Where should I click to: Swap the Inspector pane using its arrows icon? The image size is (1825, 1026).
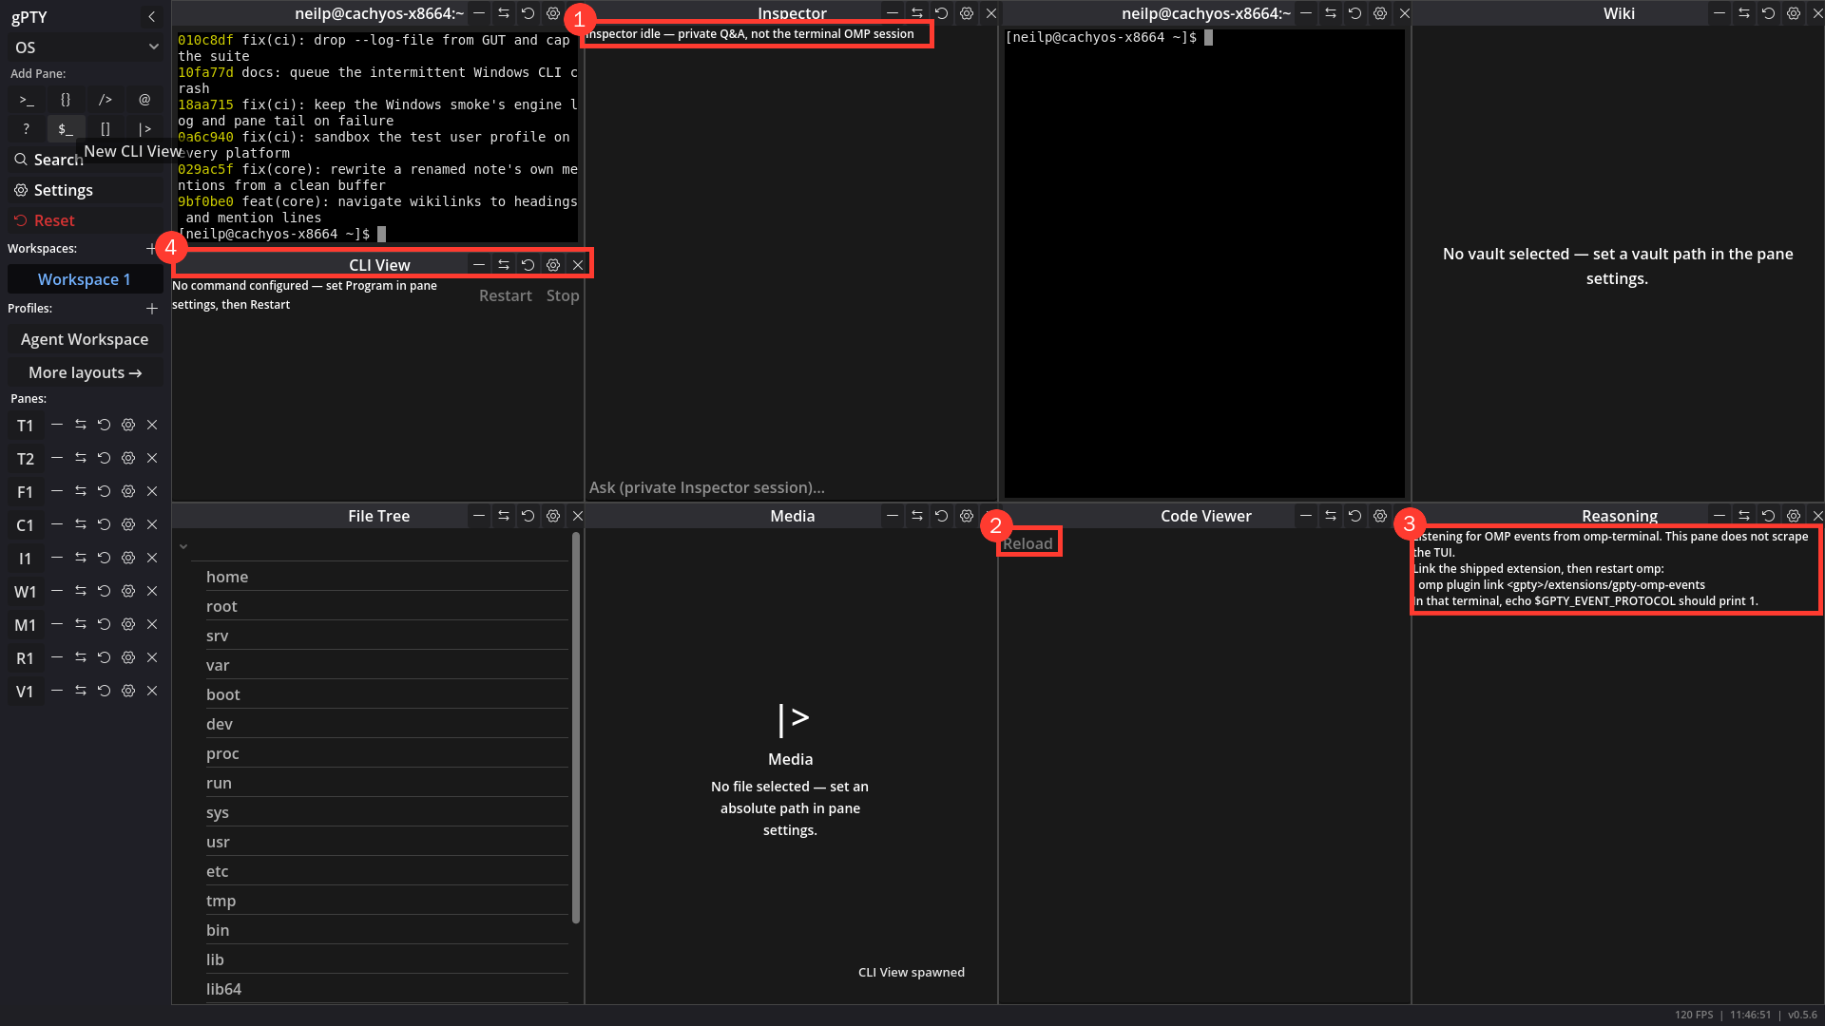tap(917, 13)
